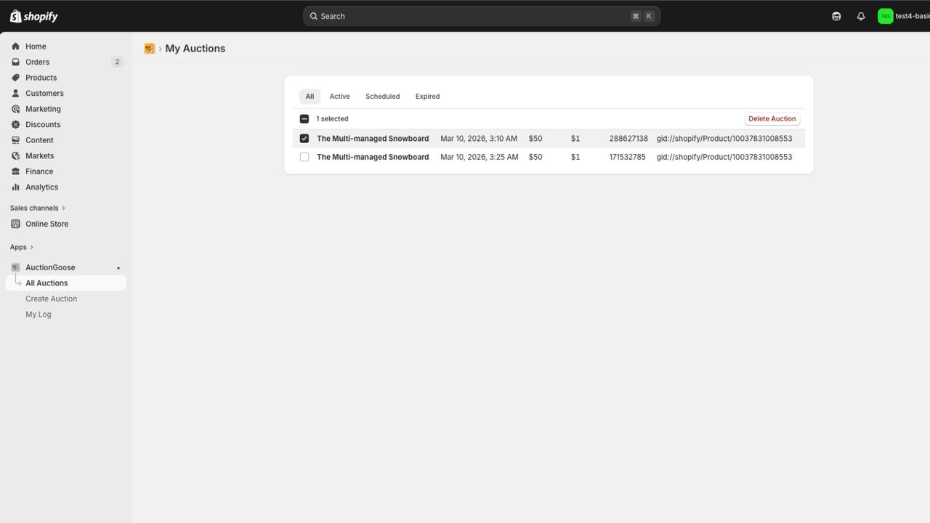Check the 3:25 AM auction checkbox

pyautogui.click(x=304, y=157)
